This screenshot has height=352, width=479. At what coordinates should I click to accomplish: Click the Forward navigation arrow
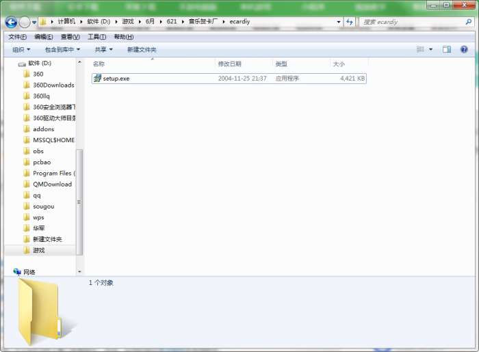[25, 23]
